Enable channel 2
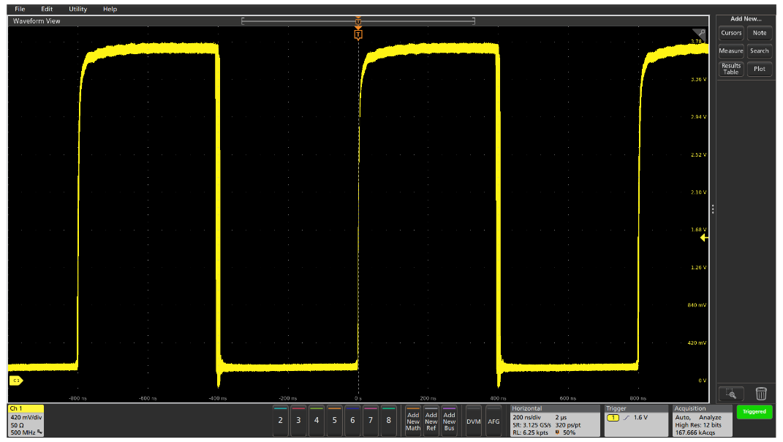783x442 pixels. pyautogui.click(x=280, y=421)
